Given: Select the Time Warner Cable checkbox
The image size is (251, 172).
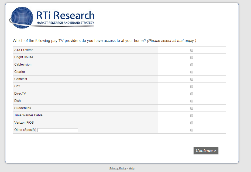Looking at the screenshot, I should [192, 116].
